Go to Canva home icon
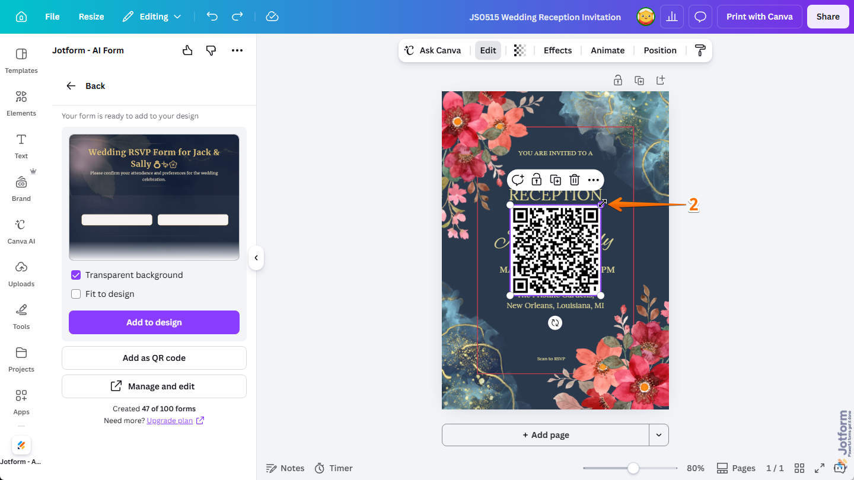Viewport: 854px width, 480px height. [x=21, y=17]
